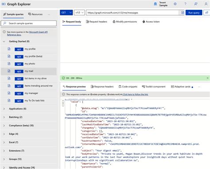The width and height of the screenshot is (210, 169).
Task: Click the search magnifier icon
Action: [5, 23]
